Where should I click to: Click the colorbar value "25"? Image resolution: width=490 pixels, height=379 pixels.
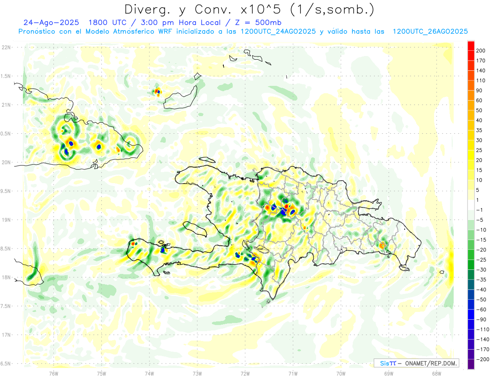(480, 150)
